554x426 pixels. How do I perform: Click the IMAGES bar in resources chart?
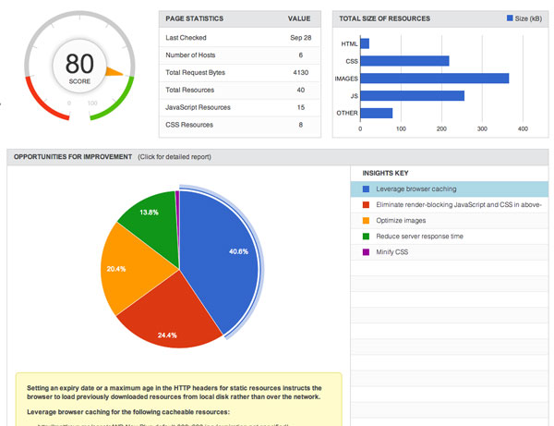pos(435,79)
